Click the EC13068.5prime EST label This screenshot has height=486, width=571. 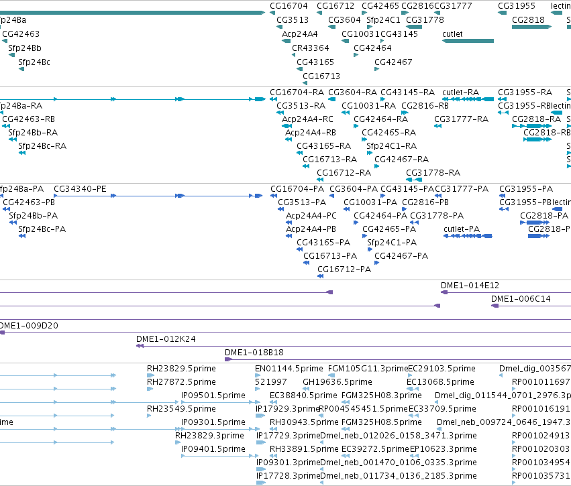(440, 382)
